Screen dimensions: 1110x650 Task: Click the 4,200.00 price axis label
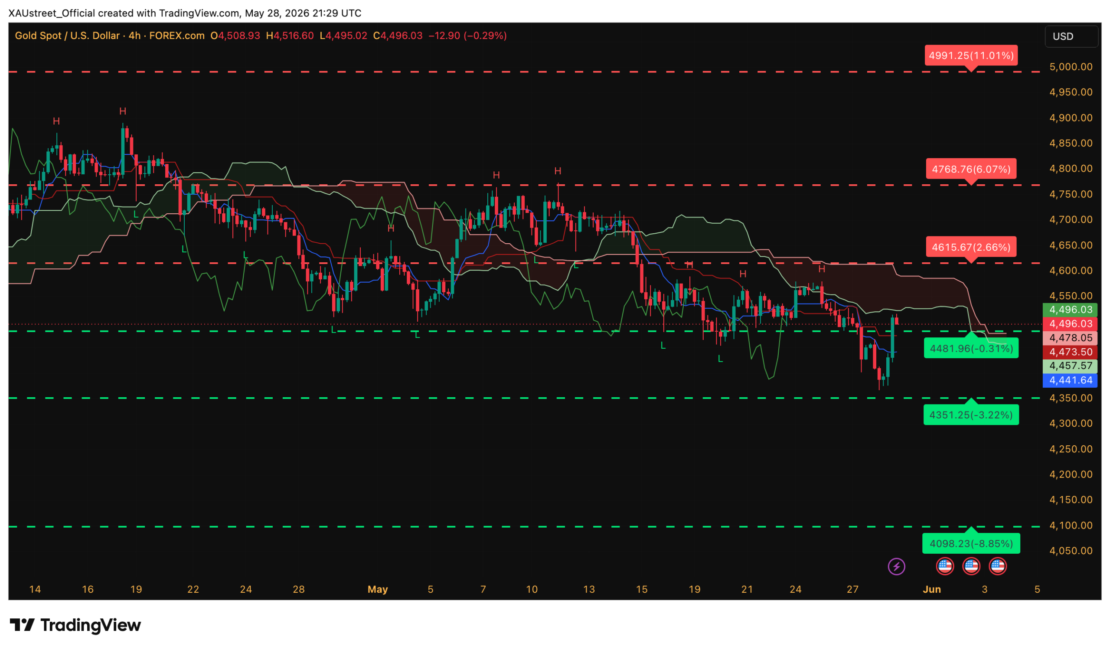point(1071,474)
